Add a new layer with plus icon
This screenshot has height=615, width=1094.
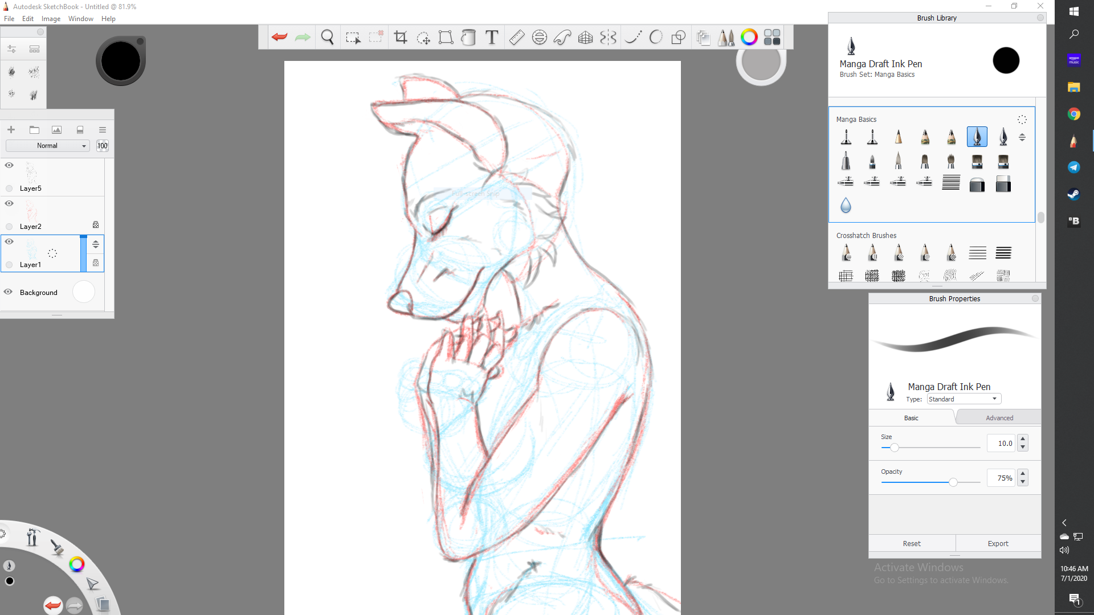(x=11, y=130)
